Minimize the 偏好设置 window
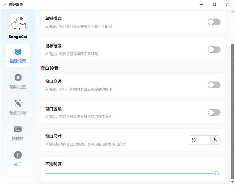 (x=201, y=5)
